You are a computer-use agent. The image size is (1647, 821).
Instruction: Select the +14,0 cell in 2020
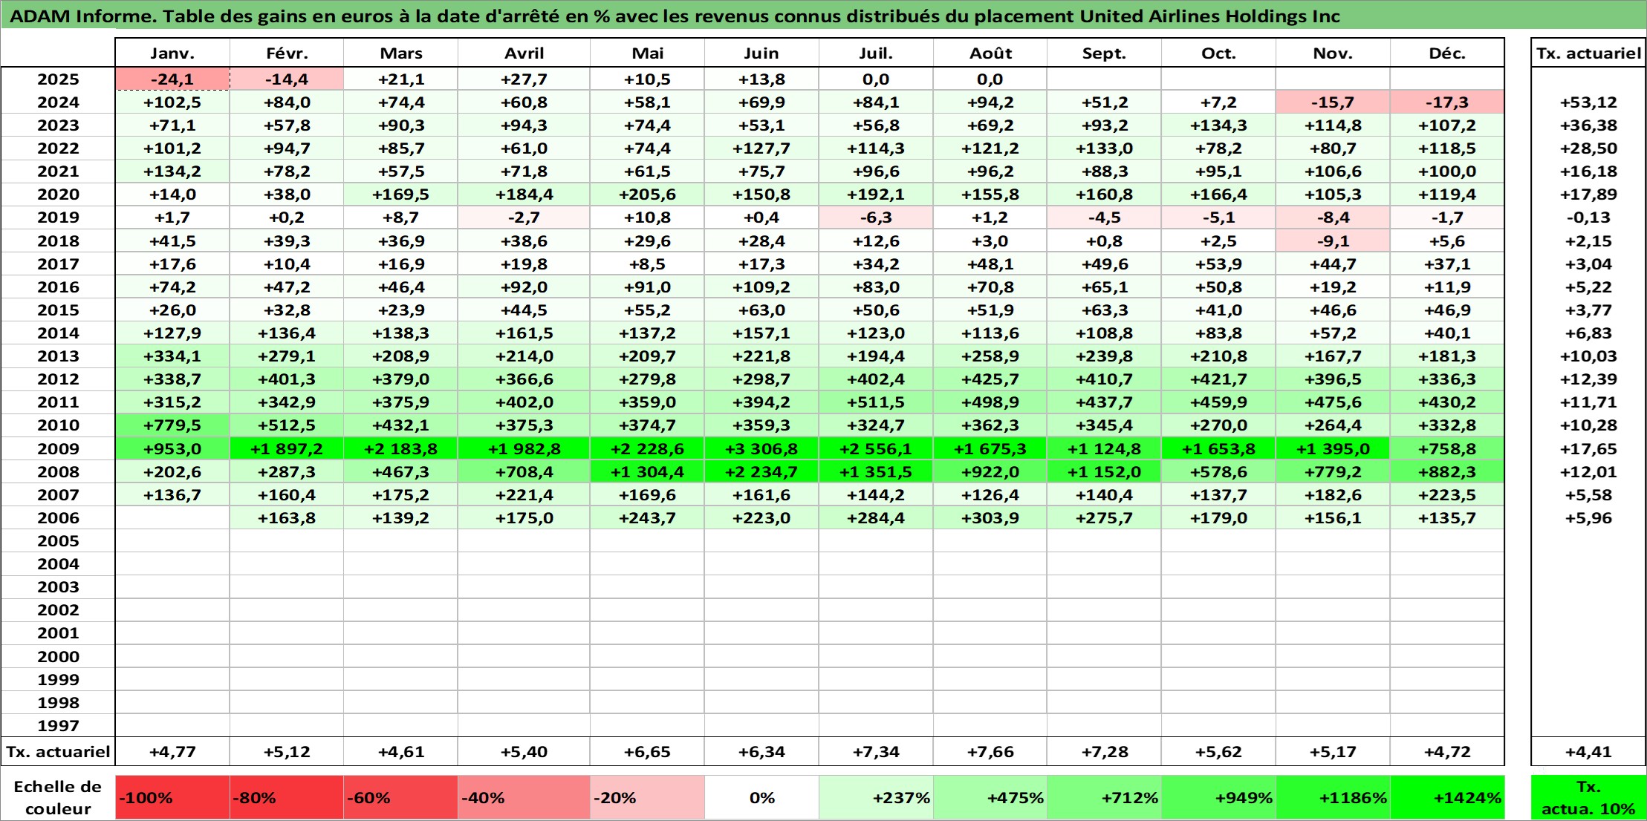[172, 194]
